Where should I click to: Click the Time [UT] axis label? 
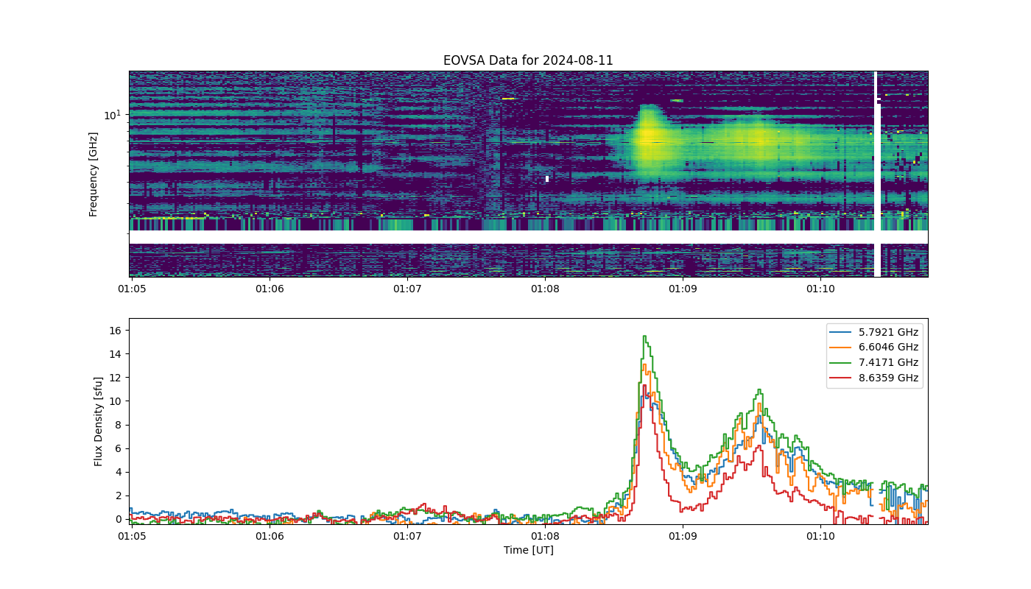coord(528,550)
